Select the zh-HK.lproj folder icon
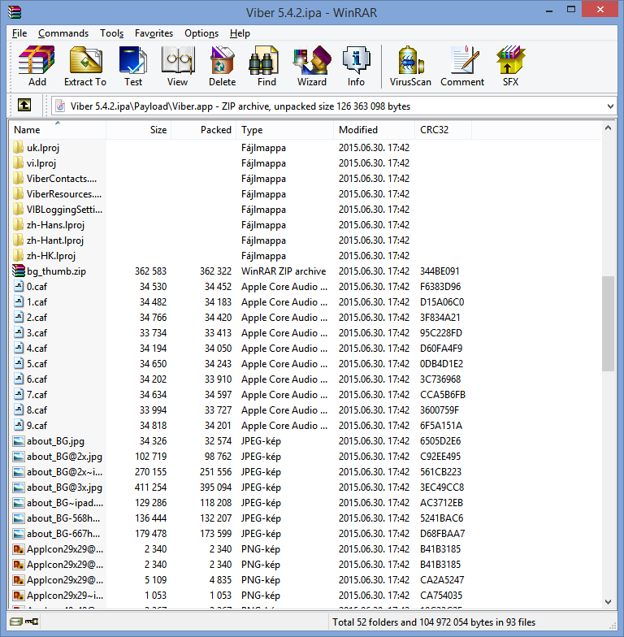The height and width of the screenshot is (637, 624). pos(18,255)
